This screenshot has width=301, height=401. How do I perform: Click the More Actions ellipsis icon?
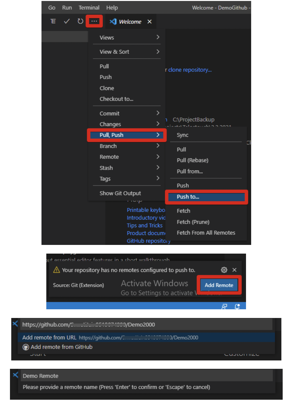click(94, 21)
